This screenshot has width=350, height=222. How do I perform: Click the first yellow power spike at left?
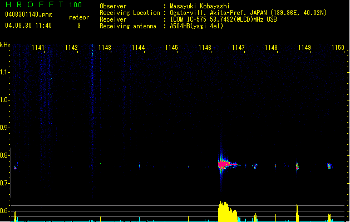(15, 216)
